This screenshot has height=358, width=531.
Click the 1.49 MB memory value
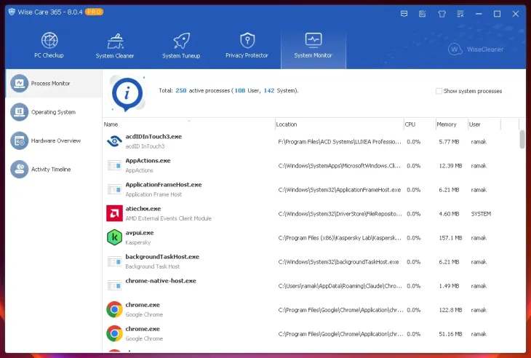click(449, 286)
